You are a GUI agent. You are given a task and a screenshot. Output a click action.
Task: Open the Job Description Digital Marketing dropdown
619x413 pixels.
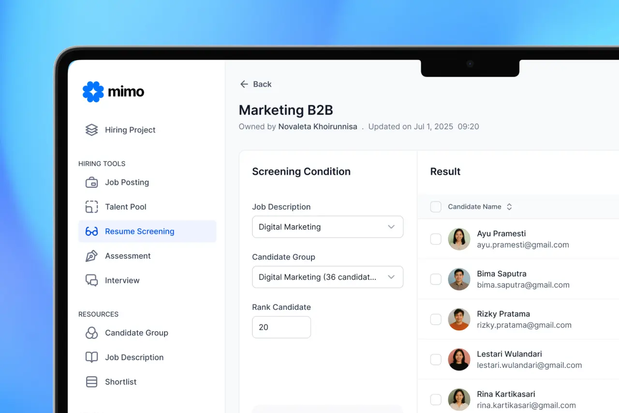tap(327, 227)
